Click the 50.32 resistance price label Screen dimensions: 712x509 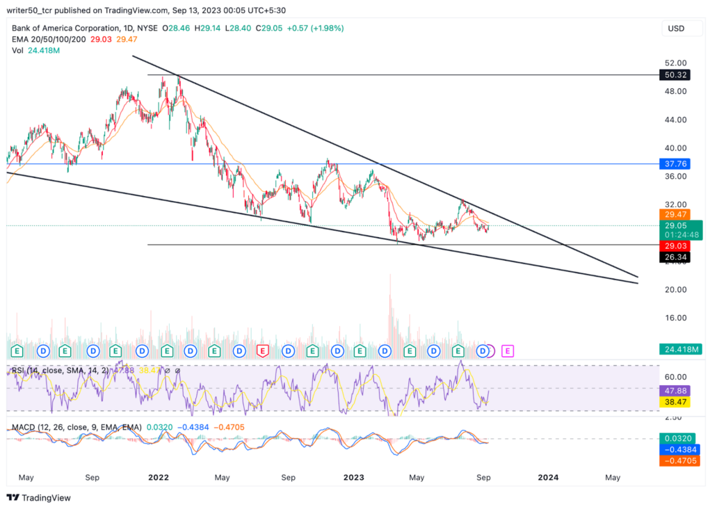point(674,75)
